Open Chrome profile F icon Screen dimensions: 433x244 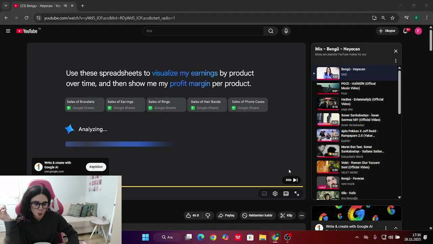coord(417,18)
